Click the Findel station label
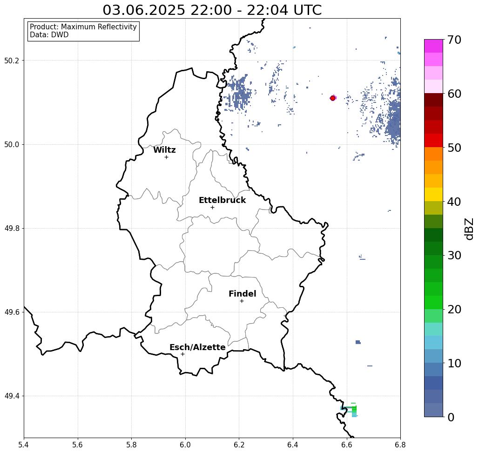Image resolution: width=479 pixels, height=453 pixels. (x=242, y=294)
